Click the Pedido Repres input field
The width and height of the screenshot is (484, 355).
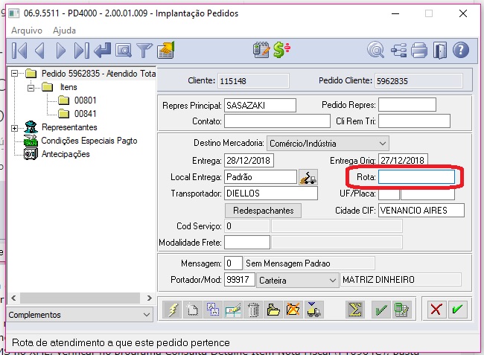coord(407,105)
